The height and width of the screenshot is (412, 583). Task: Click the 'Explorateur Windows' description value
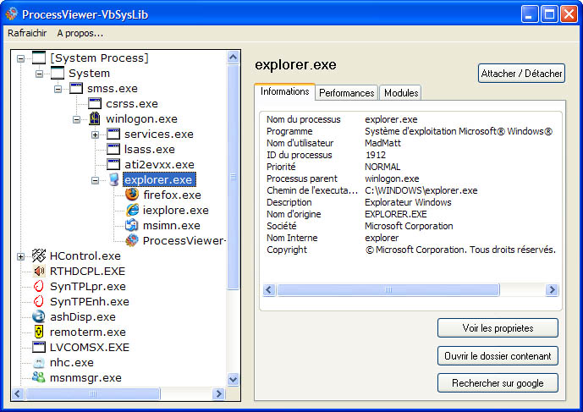click(x=408, y=202)
